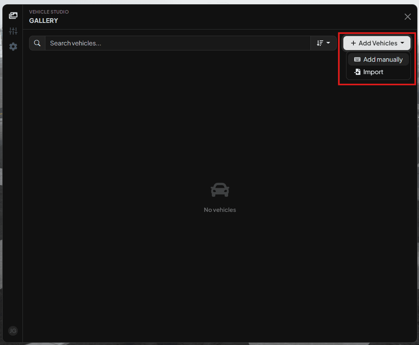419x345 pixels.
Task: Open the settings gear in sidebar
Action: (x=13, y=47)
